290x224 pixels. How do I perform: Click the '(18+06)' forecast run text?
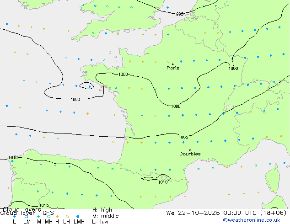tap(274, 213)
